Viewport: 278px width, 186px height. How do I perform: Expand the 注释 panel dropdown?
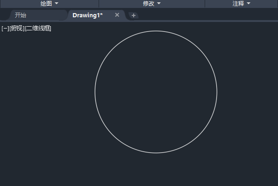point(241,4)
